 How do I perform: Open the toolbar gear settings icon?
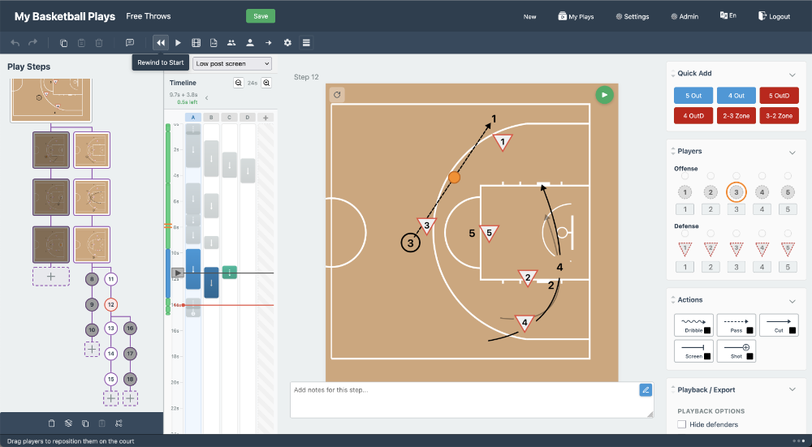pyautogui.click(x=287, y=43)
